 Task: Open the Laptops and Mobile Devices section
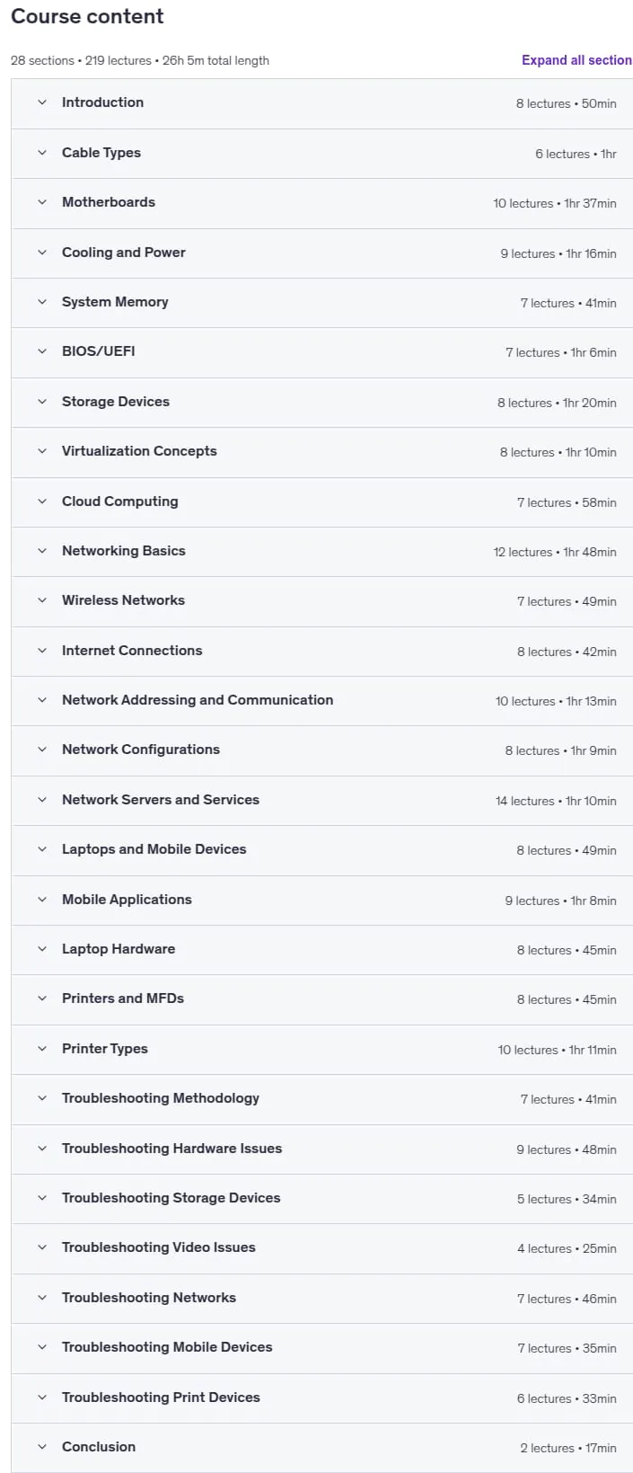click(x=321, y=849)
